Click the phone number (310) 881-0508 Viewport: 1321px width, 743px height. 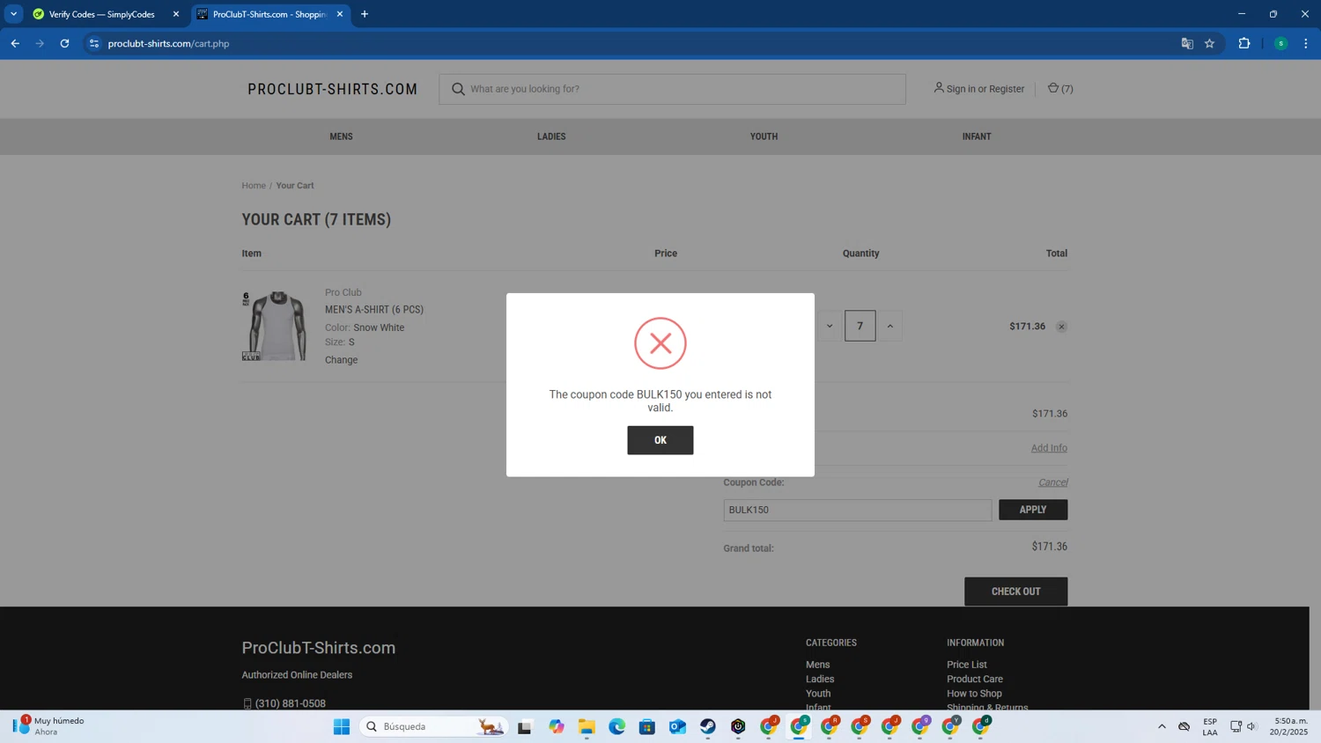click(x=290, y=703)
